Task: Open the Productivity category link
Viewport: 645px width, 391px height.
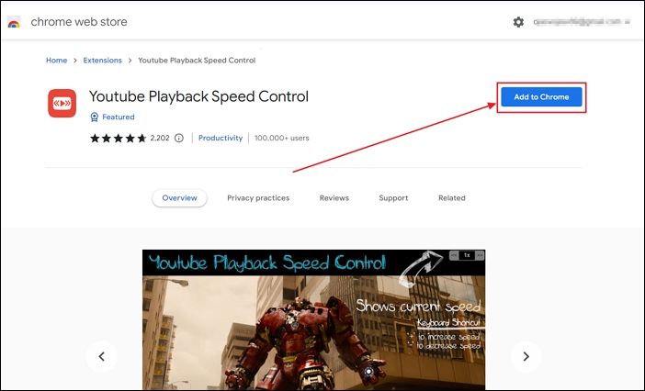Action: pyautogui.click(x=221, y=139)
